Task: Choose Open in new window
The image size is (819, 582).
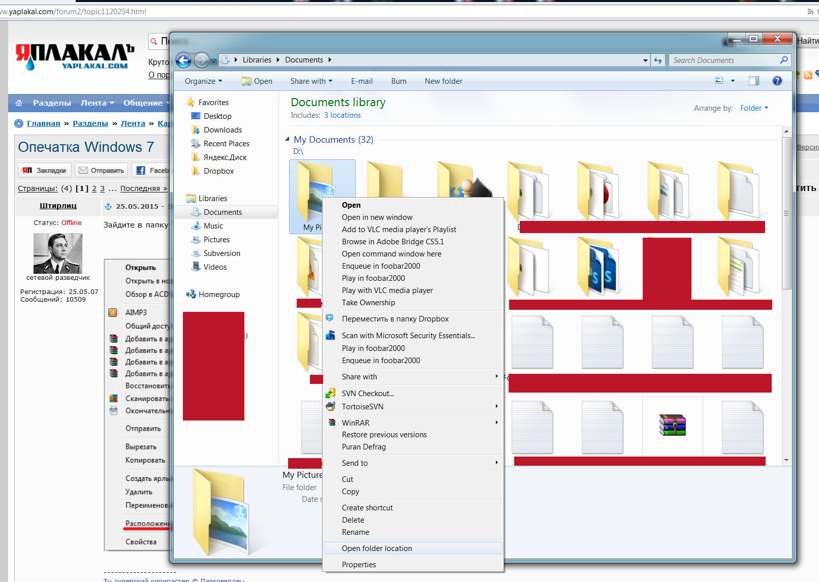Action: 377,217
